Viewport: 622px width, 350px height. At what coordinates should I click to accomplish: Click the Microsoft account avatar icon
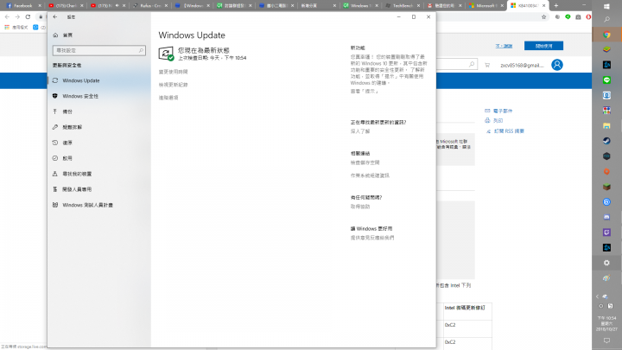click(557, 65)
